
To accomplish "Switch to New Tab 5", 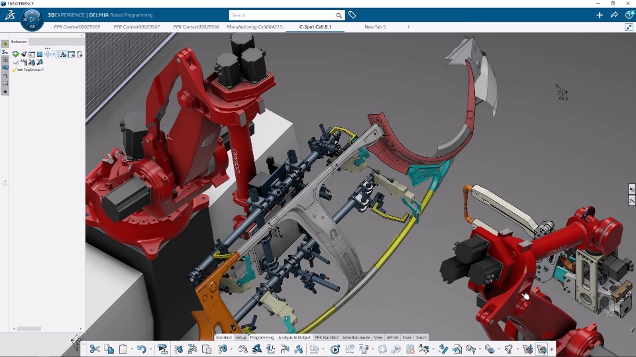I will tap(375, 26).
